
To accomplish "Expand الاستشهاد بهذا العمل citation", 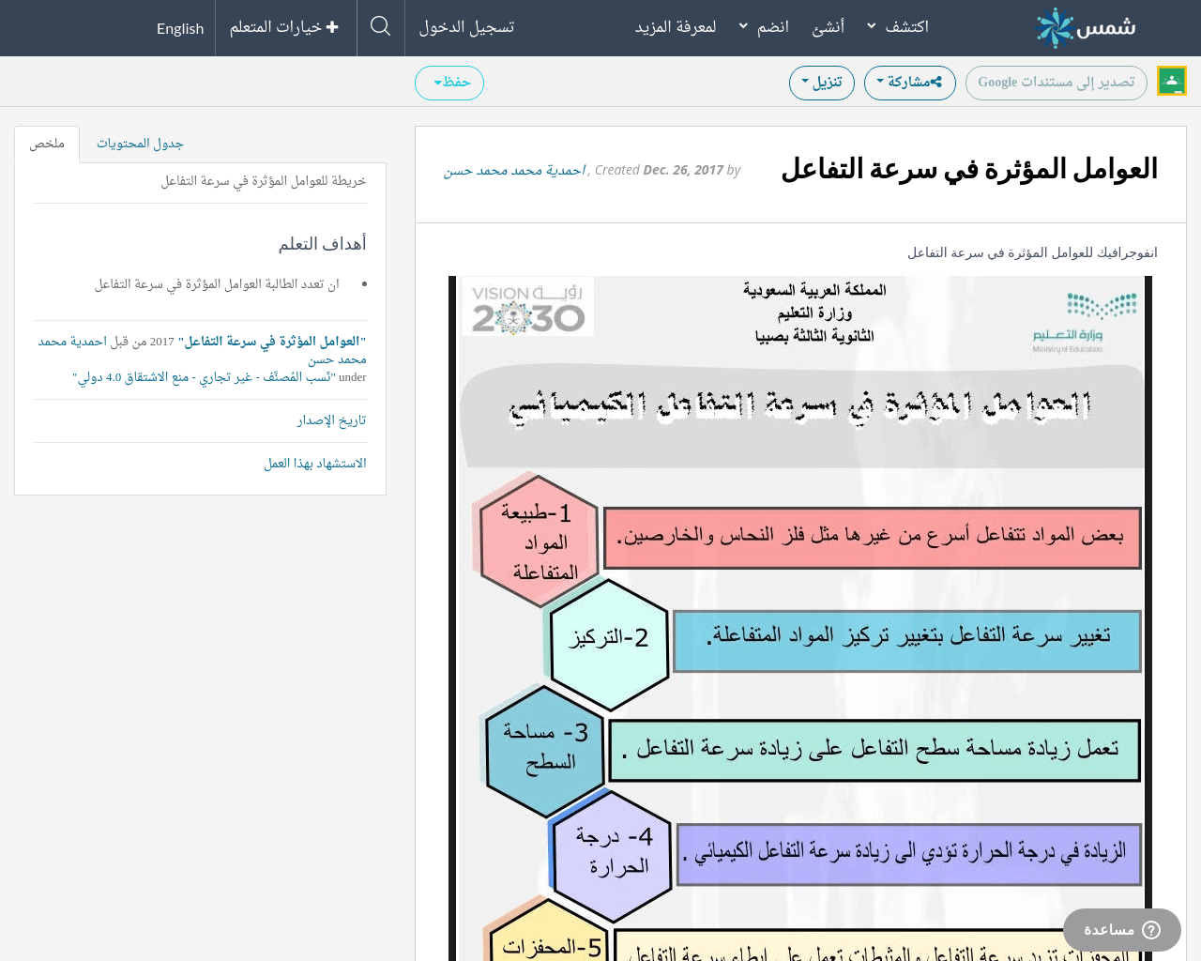I will point(315,464).
